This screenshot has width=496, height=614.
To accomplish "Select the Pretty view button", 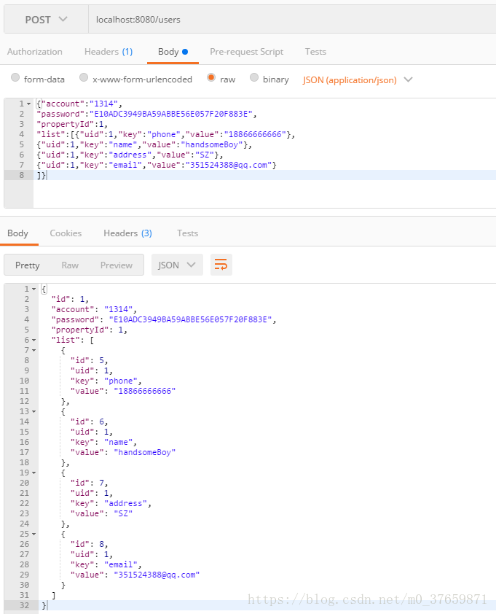I will 28,265.
